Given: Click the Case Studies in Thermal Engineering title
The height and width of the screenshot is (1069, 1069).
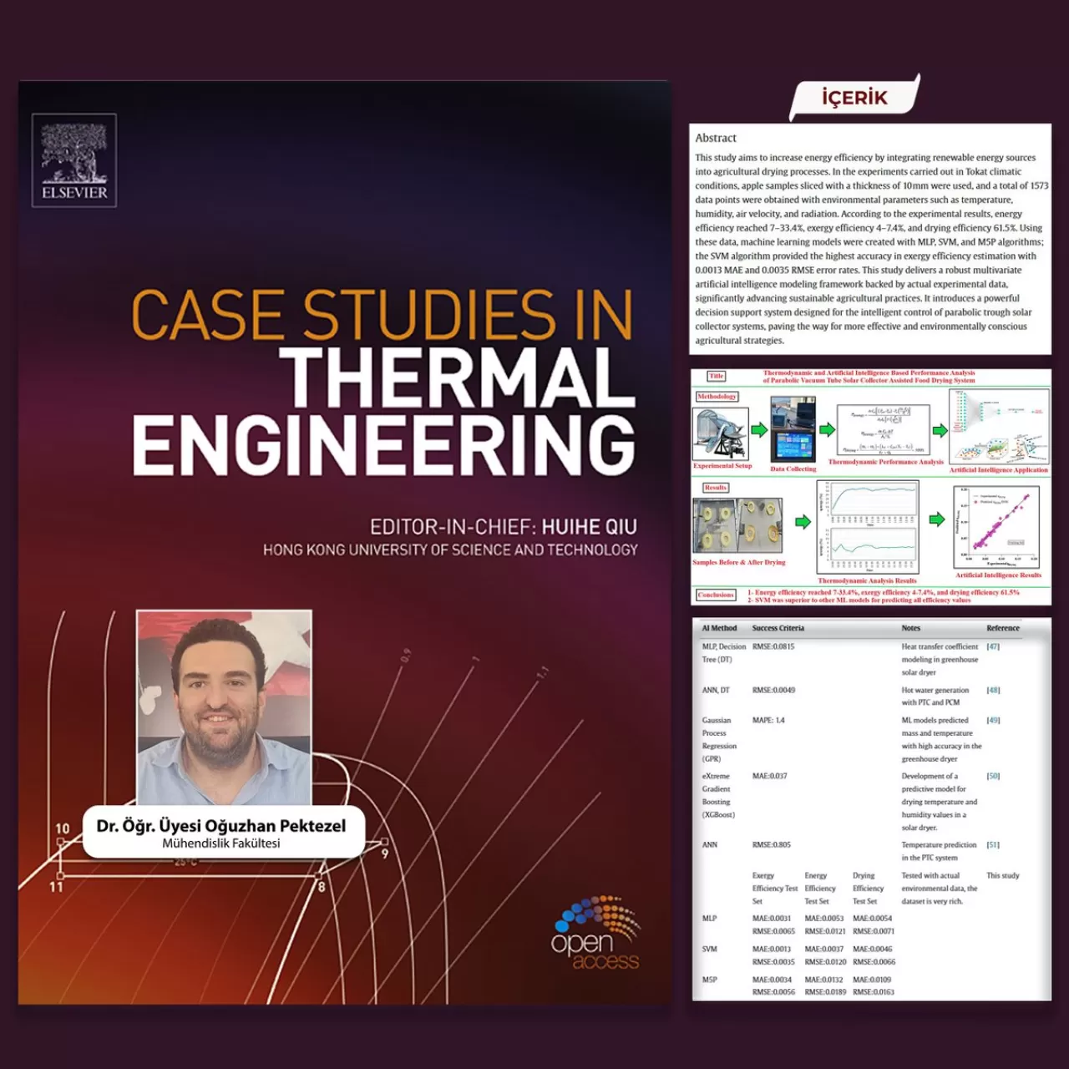Looking at the screenshot, I should coord(383,381).
